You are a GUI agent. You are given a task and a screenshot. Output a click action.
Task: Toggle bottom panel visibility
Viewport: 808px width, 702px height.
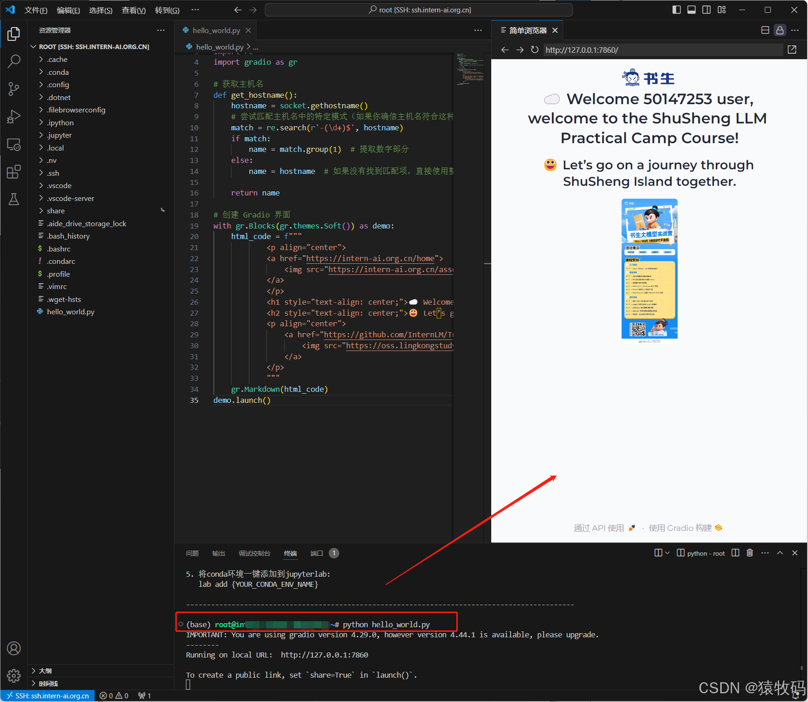coord(691,10)
